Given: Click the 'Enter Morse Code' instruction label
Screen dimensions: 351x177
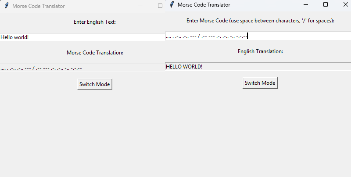Looking at the screenshot, I should coord(260,21).
